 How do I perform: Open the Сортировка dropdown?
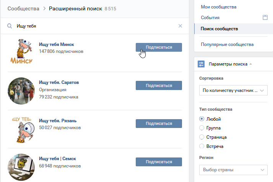(x=233, y=91)
